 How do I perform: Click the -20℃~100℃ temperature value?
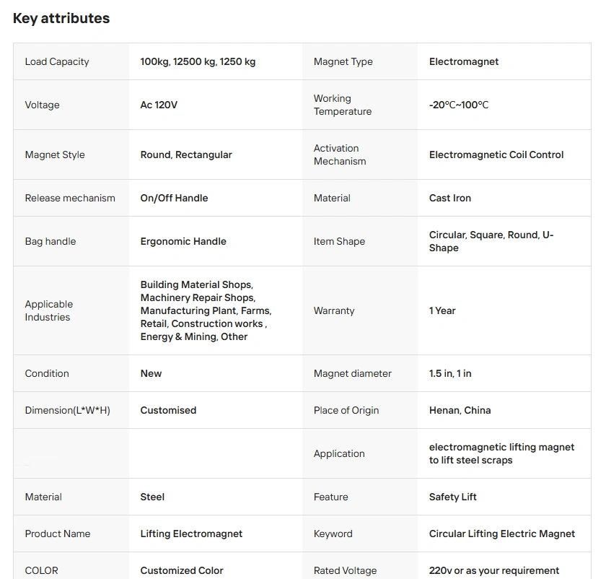pos(459,105)
